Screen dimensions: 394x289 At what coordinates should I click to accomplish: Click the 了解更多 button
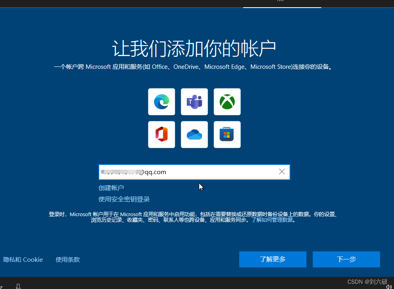coord(272,259)
